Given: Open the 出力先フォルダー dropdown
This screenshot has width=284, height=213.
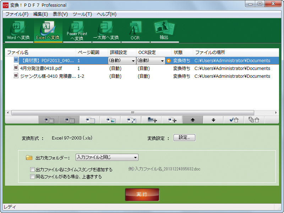Looking at the screenshot, I should [x=107, y=157].
